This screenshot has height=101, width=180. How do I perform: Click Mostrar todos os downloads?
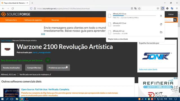[x=118, y=39]
